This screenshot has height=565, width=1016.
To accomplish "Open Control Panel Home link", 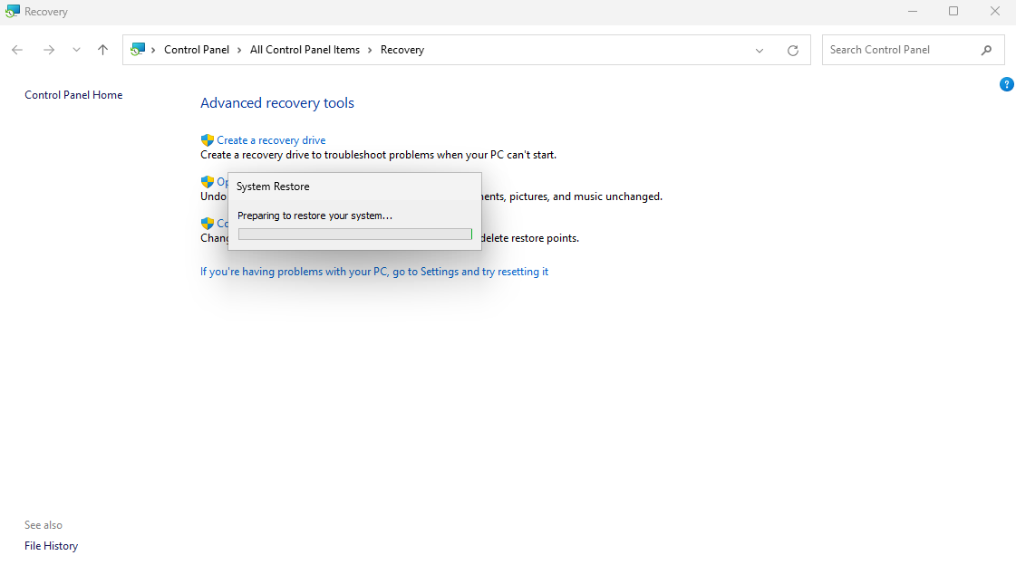I will (73, 94).
